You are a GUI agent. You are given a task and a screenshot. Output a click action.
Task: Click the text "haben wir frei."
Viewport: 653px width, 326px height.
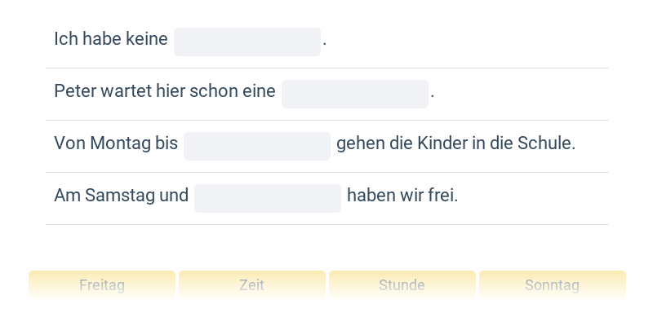402,196
